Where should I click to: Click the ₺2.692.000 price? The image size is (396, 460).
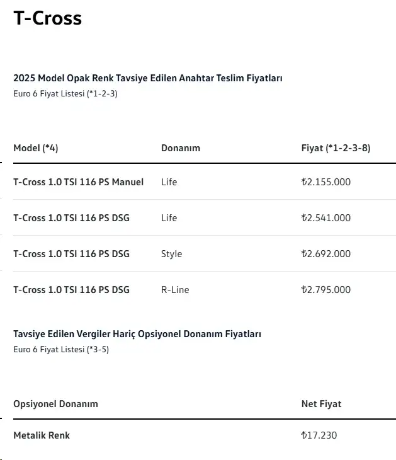pos(326,254)
